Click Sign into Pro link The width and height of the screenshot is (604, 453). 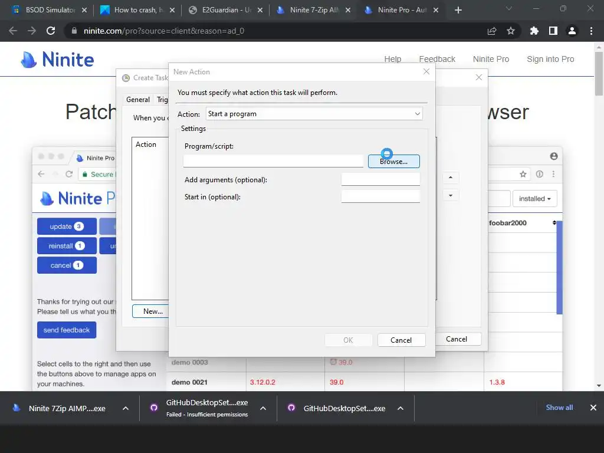coord(550,59)
